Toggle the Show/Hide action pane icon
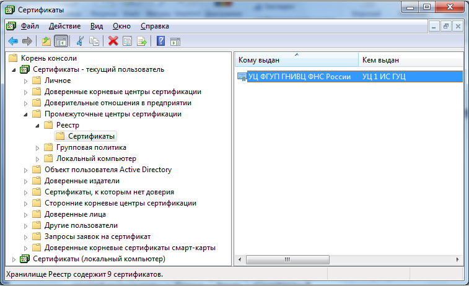The width and height of the screenshot is (469, 286). 175,41
